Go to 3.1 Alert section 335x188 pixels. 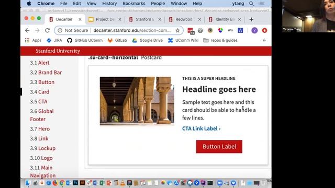click(x=40, y=63)
